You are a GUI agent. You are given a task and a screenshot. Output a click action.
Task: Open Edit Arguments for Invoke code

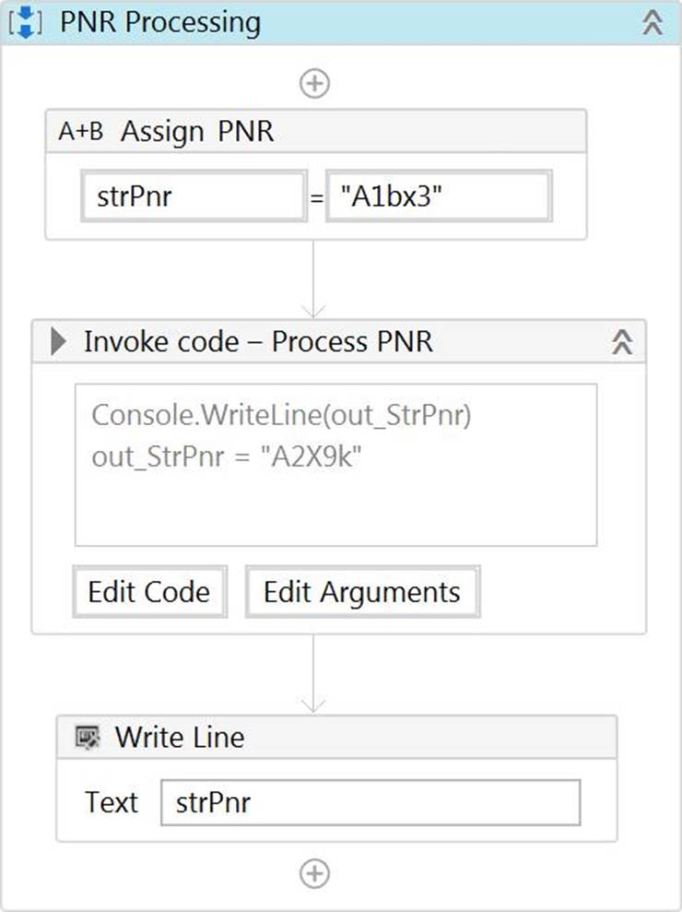click(x=361, y=591)
